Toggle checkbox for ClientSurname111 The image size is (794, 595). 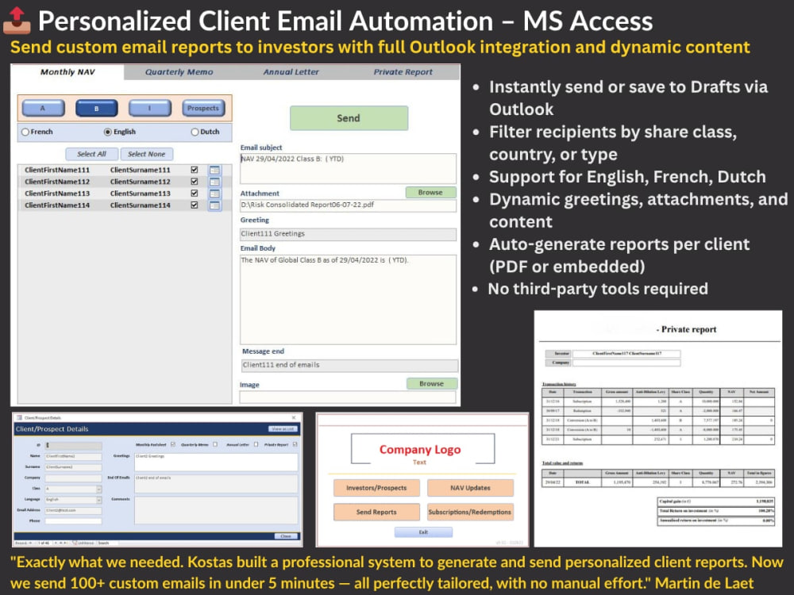click(194, 170)
